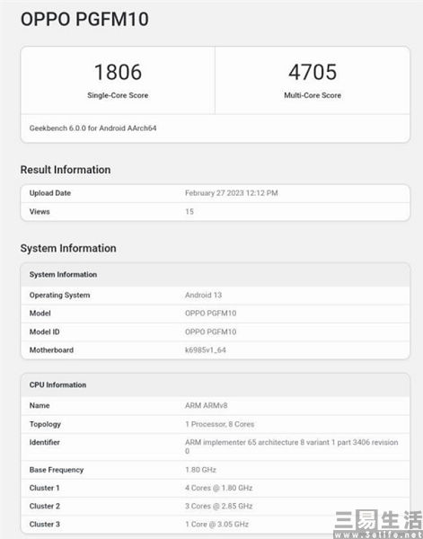Click the Operating System label
The image size is (423, 539).
point(59,296)
